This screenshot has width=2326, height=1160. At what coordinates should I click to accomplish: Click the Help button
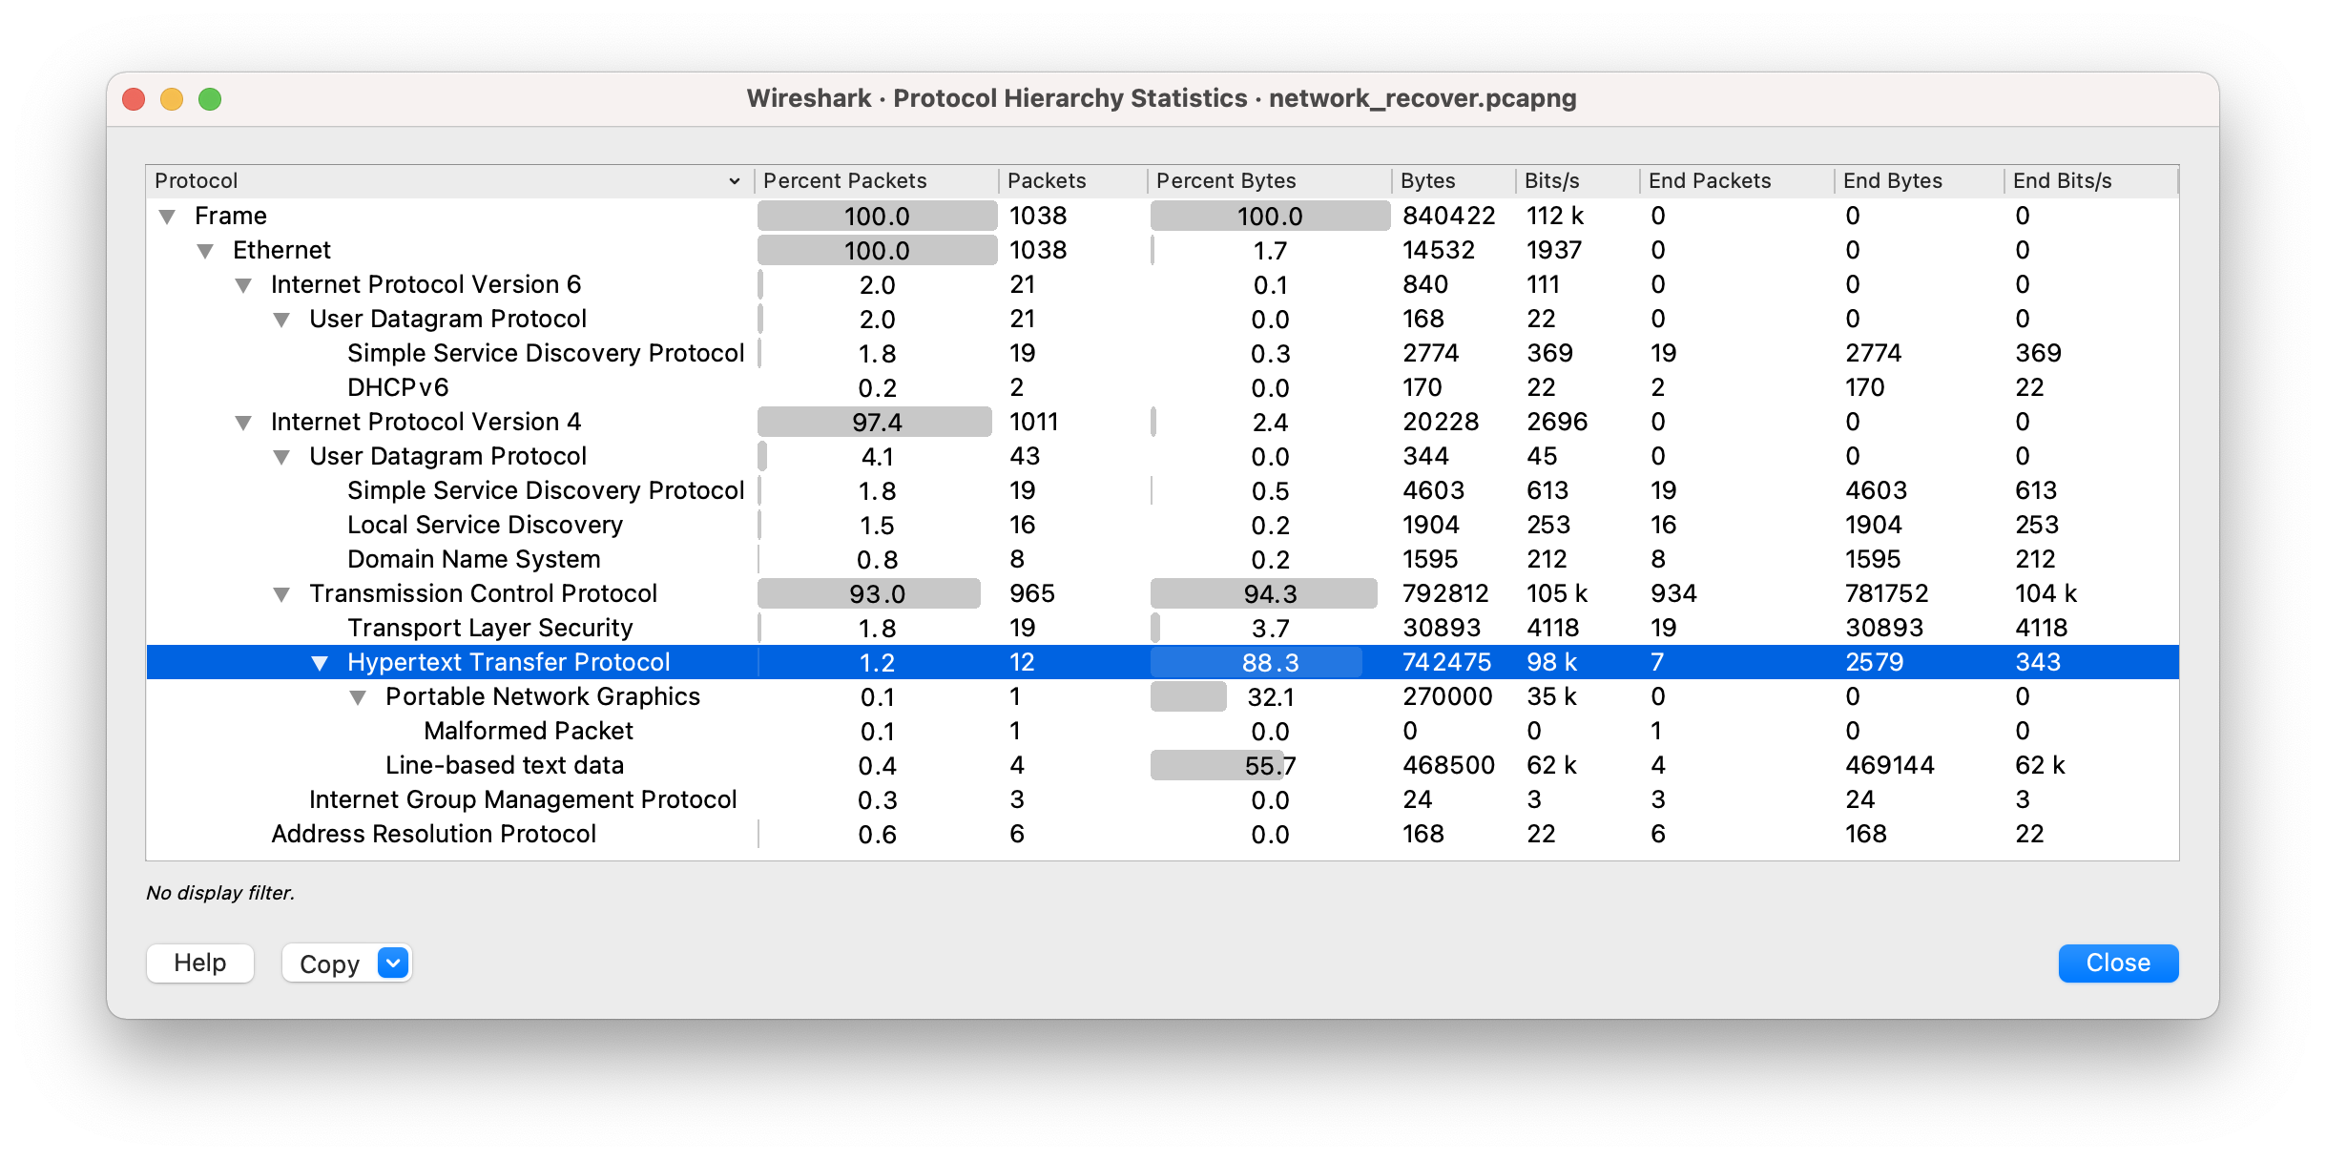point(200,963)
